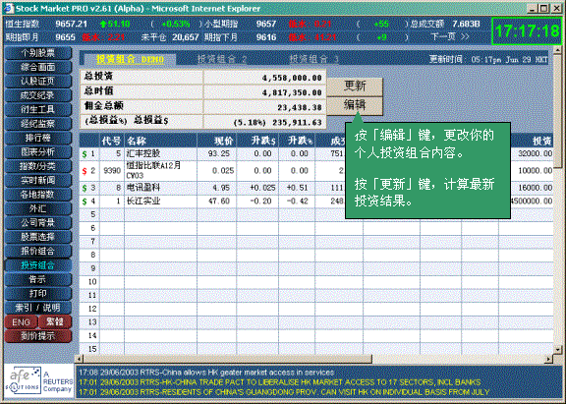This screenshot has width=566, height=404.
Task: Open the 到价提示 price alert
Action: point(38,336)
